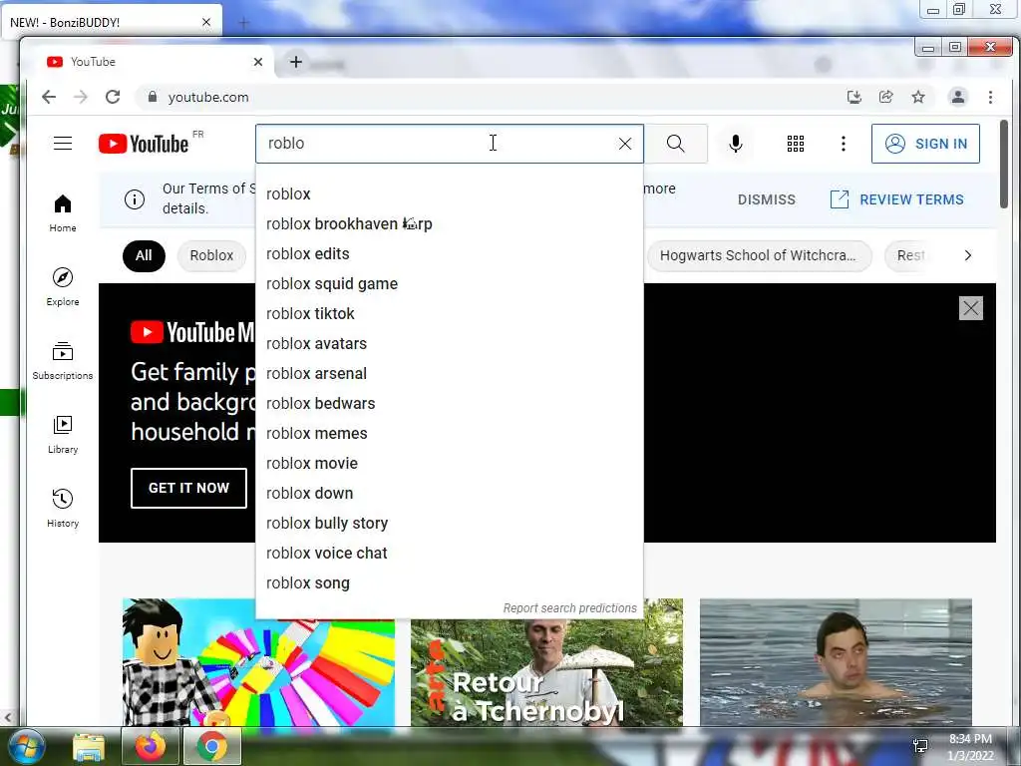Select the All filter chip
Viewport: 1021px width, 766px height.
[x=144, y=255]
